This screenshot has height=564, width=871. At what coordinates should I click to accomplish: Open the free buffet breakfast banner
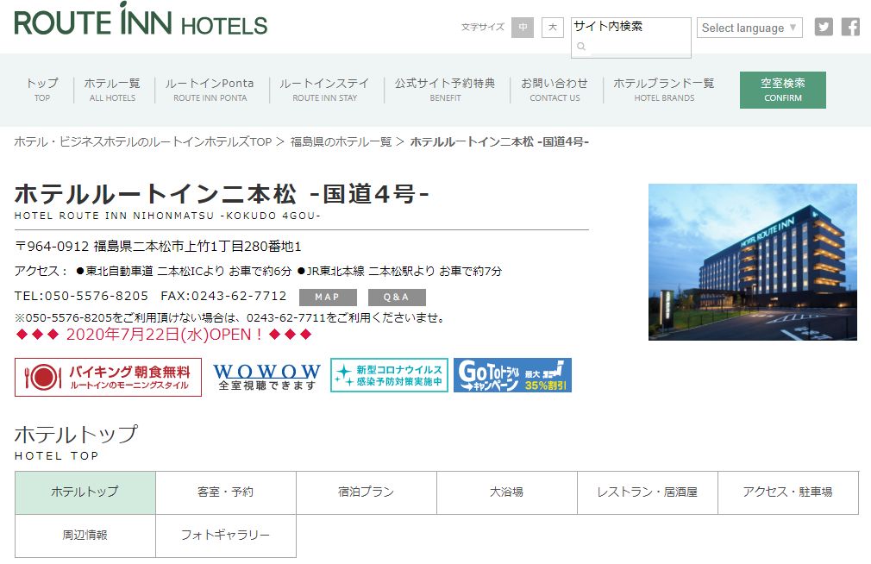click(x=108, y=378)
